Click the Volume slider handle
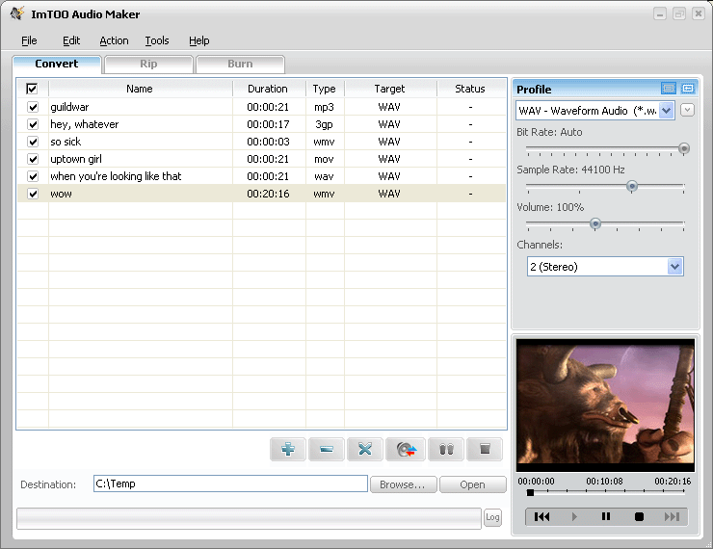Viewport: 713px width, 549px height. (595, 223)
